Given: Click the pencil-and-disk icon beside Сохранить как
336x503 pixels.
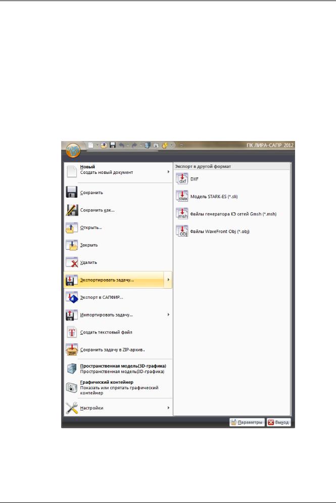Looking at the screenshot, I should tap(72, 210).
